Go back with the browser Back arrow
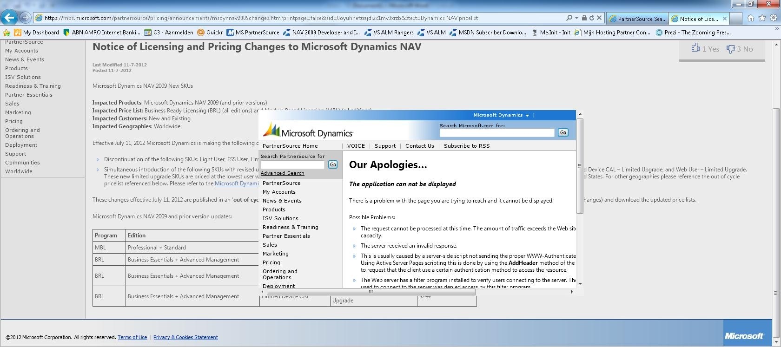Image resolution: width=781 pixels, height=347 pixels. (9, 18)
